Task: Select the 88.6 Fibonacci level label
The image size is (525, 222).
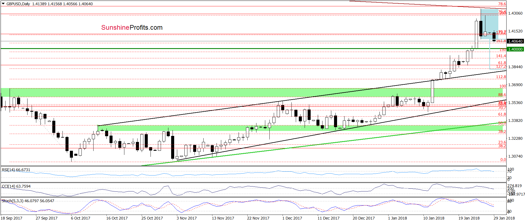Action: click(x=502, y=95)
